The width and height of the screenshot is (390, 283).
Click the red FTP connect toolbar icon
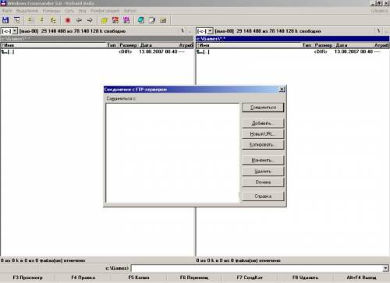coord(115,20)
